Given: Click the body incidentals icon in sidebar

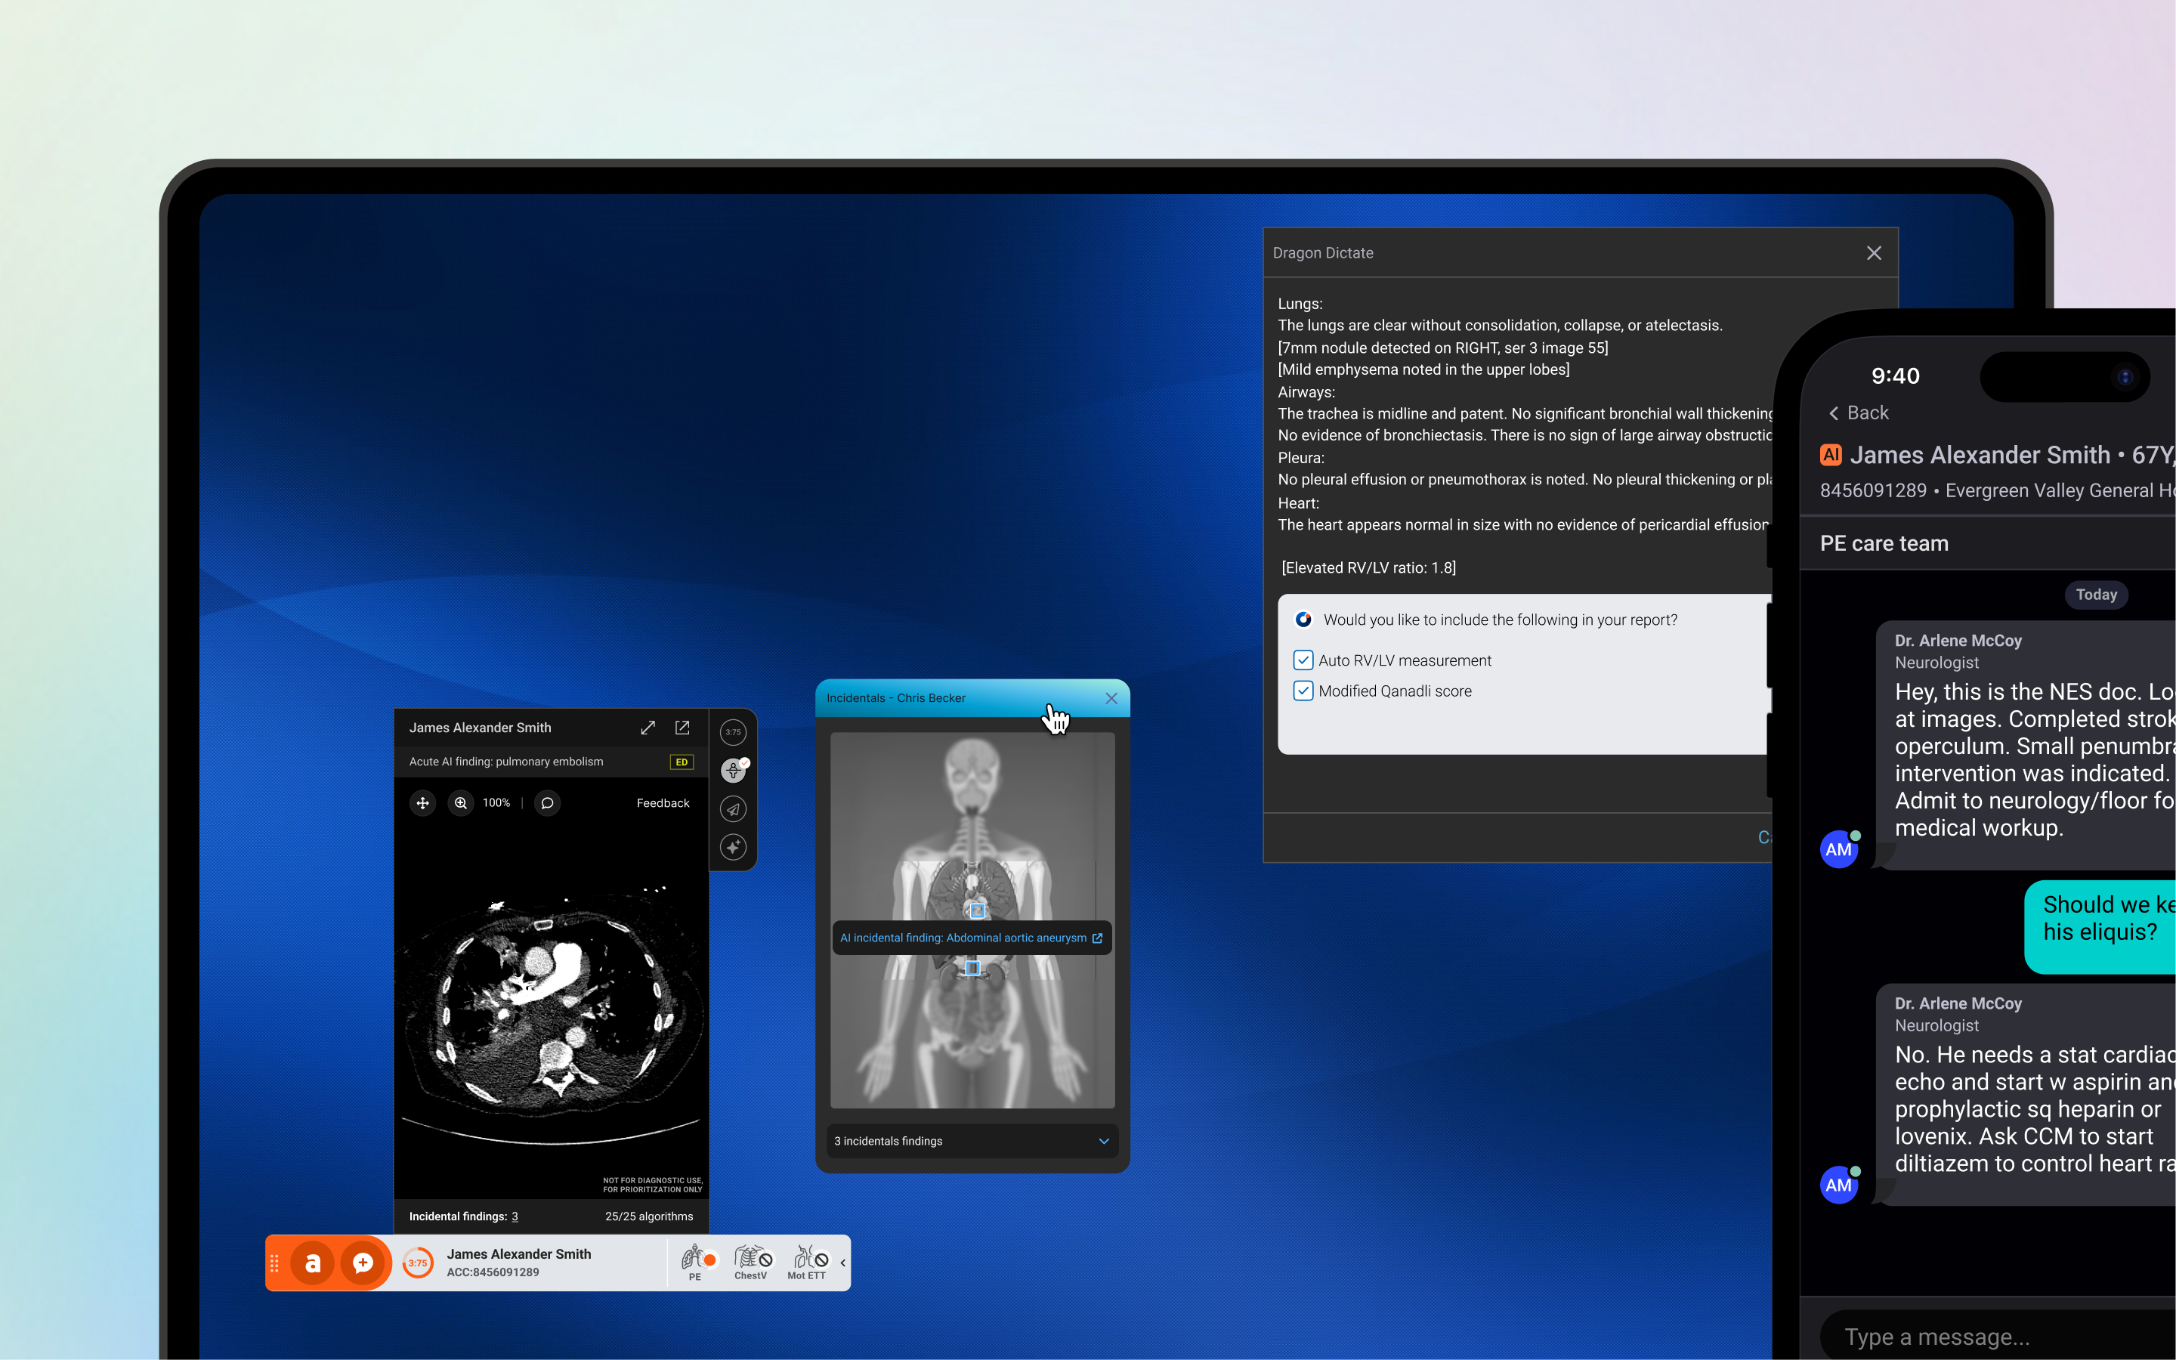Looking at the screenshot, I should (733, 771).
